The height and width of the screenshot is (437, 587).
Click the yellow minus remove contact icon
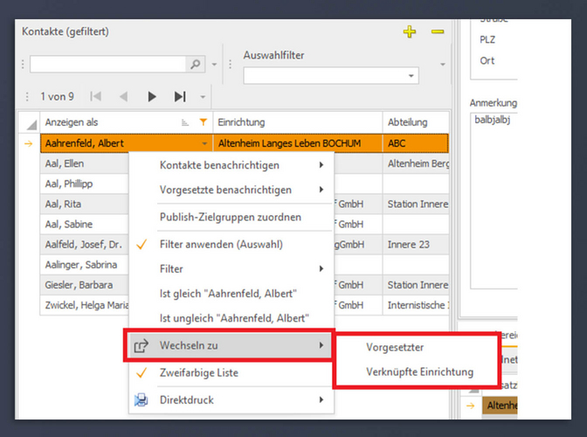coord(438,32)
